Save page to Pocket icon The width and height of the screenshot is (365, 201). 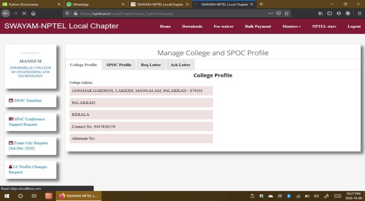pyautogui.click(x=278, y=14)
